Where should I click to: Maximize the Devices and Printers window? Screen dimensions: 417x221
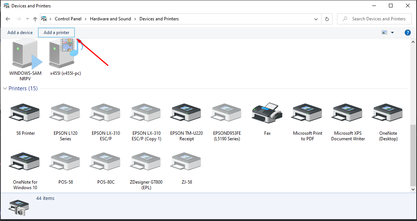click(391, 6)
